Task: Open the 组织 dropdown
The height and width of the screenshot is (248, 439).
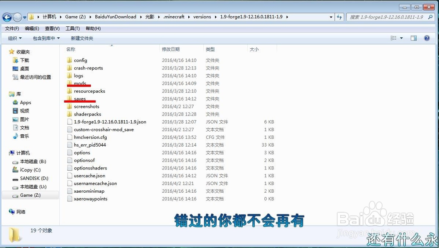Action: pyautogui.click(x=14, y=38)
